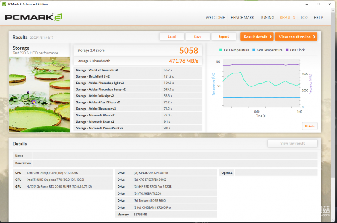The width and height of the screenshot is (337, 223).
Task: Click the results timestamp 2022/1/6
Action: coord(41,38)
